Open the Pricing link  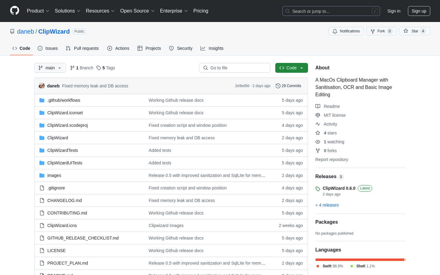pyautogui.click(x=201, y=11)
